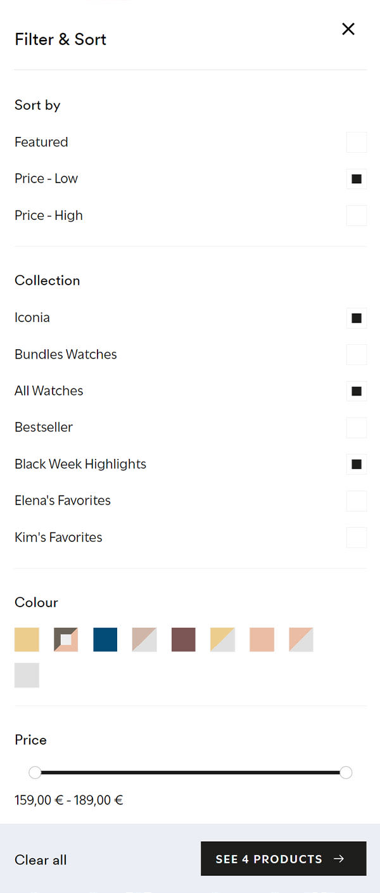Tick the Bundles Watches checkbox

[x=357, y=354]
